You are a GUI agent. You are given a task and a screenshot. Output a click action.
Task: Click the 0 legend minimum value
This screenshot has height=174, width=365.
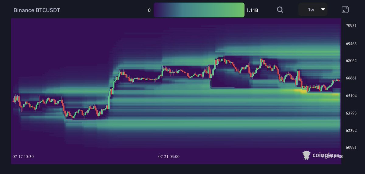149,10
